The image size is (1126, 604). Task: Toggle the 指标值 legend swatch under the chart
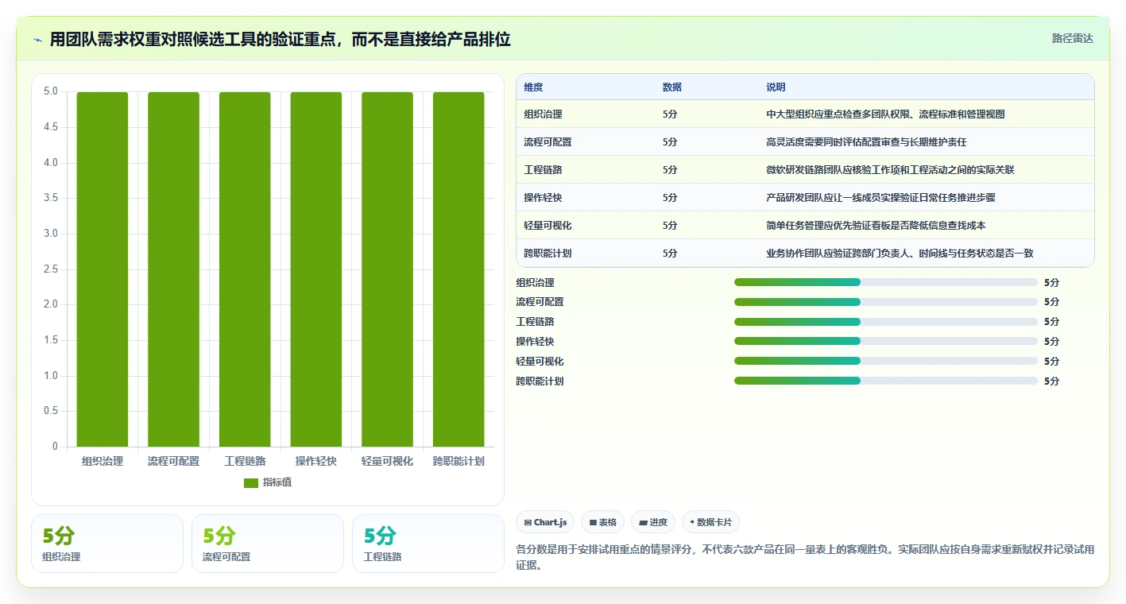tap(251, 482)
